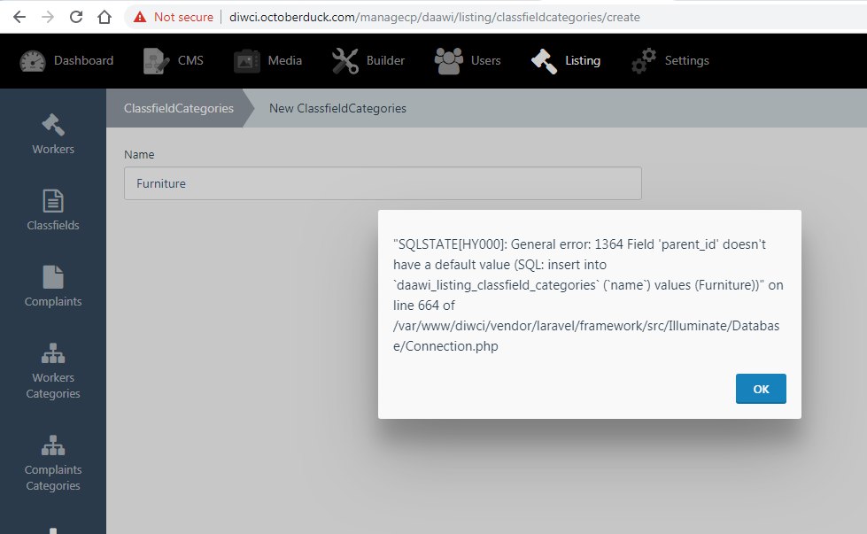The image size is (867, 534).
Task: Open the Dashboard menu label
Action: tap(83, 61)
